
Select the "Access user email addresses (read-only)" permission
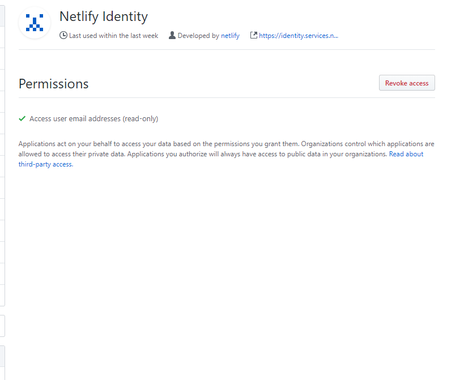pyautogui.click(x=93, y=118)
